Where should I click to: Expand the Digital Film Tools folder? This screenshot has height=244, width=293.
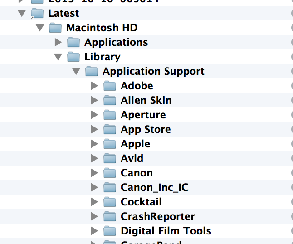94,231
